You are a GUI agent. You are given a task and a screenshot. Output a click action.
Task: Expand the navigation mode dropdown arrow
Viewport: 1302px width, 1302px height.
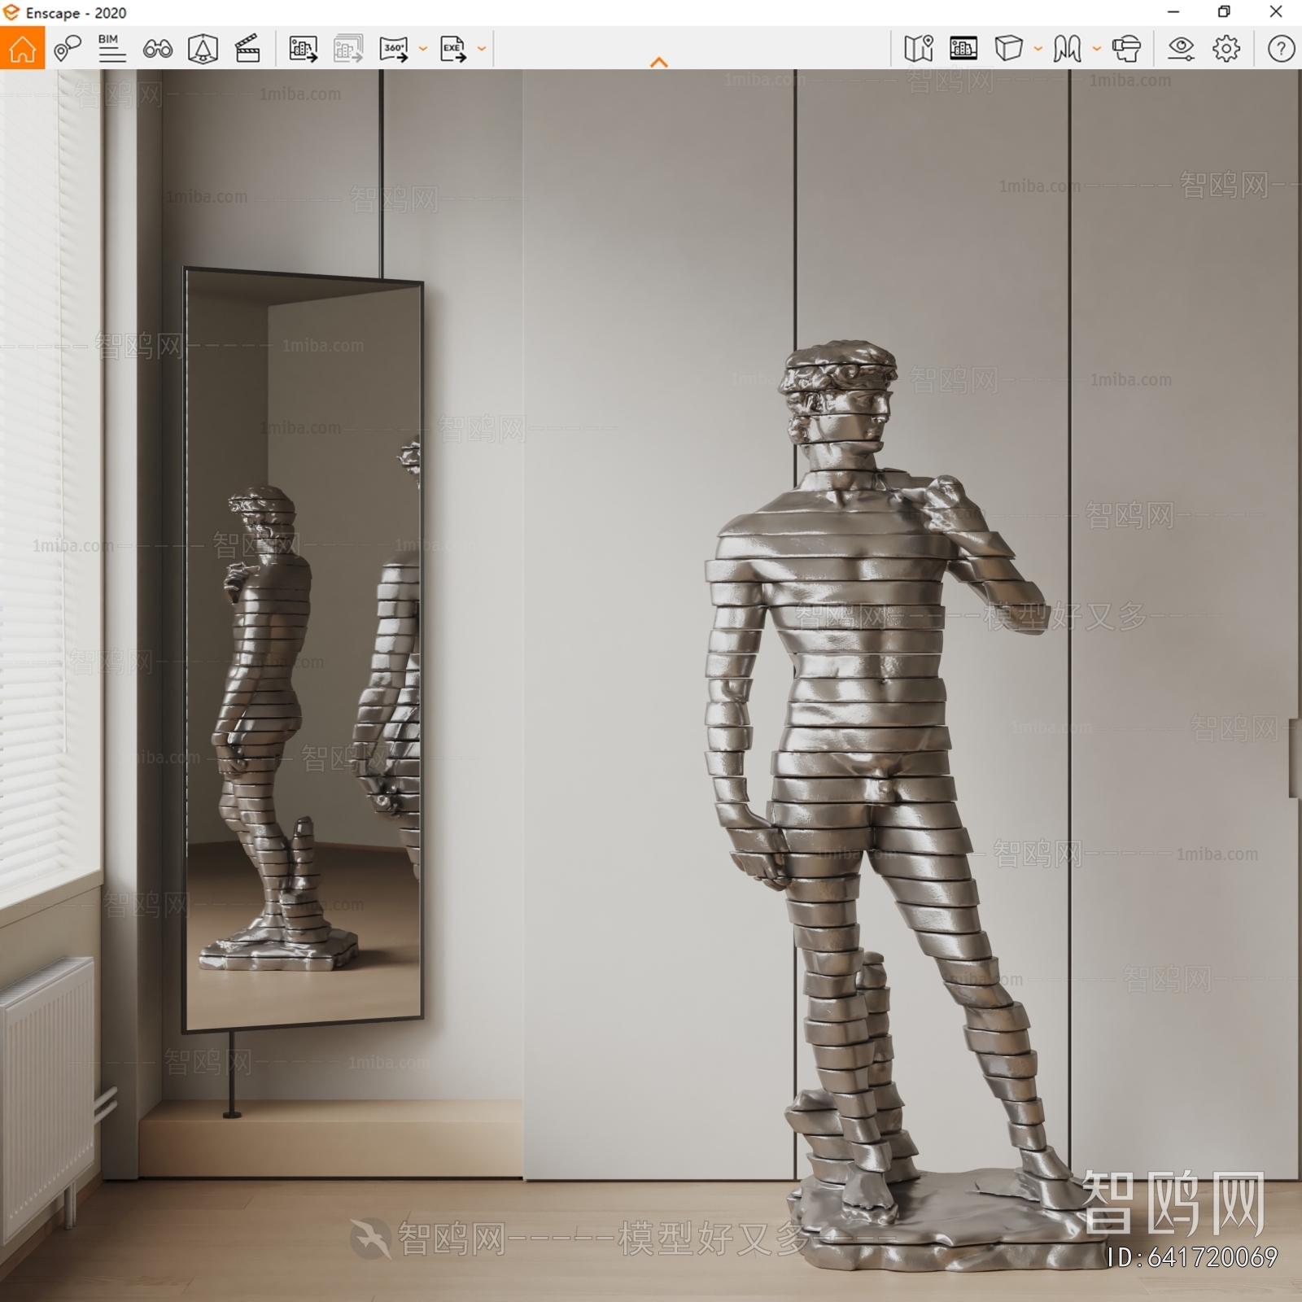(x=1096, y=49)
